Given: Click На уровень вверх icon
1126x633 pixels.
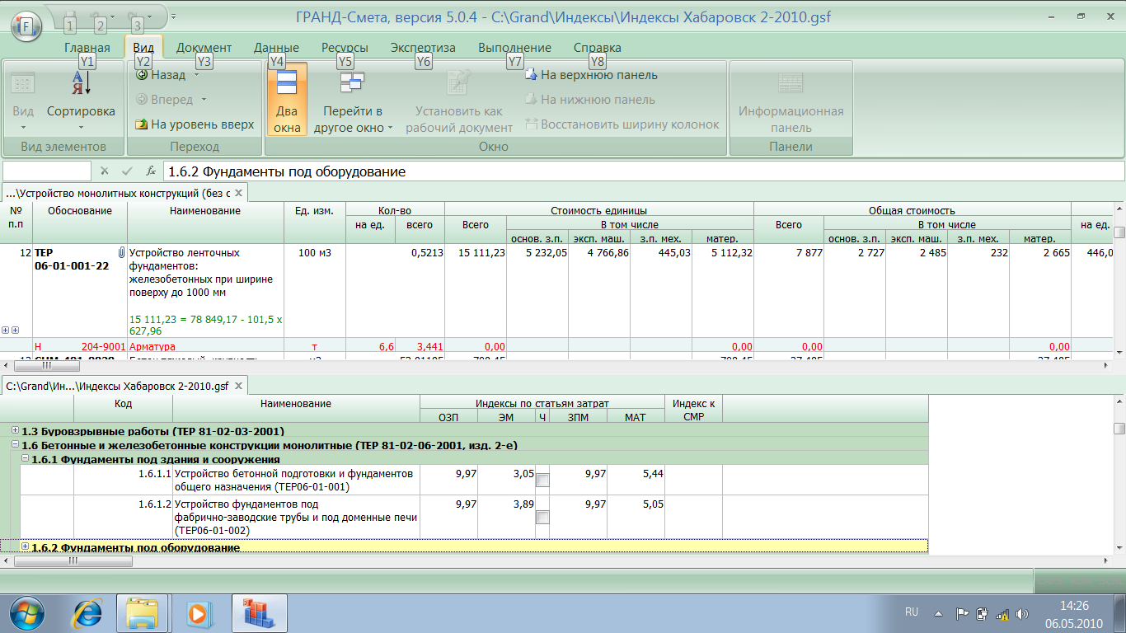Looking at the screenshot, I should [x=142, y=124].
